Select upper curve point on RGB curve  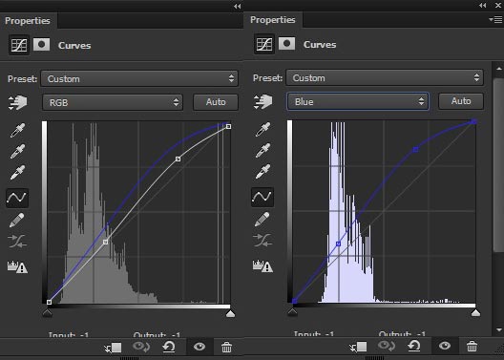178,159
